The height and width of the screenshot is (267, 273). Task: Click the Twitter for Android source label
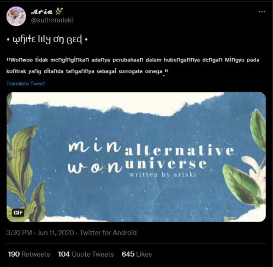click(108, 233)
